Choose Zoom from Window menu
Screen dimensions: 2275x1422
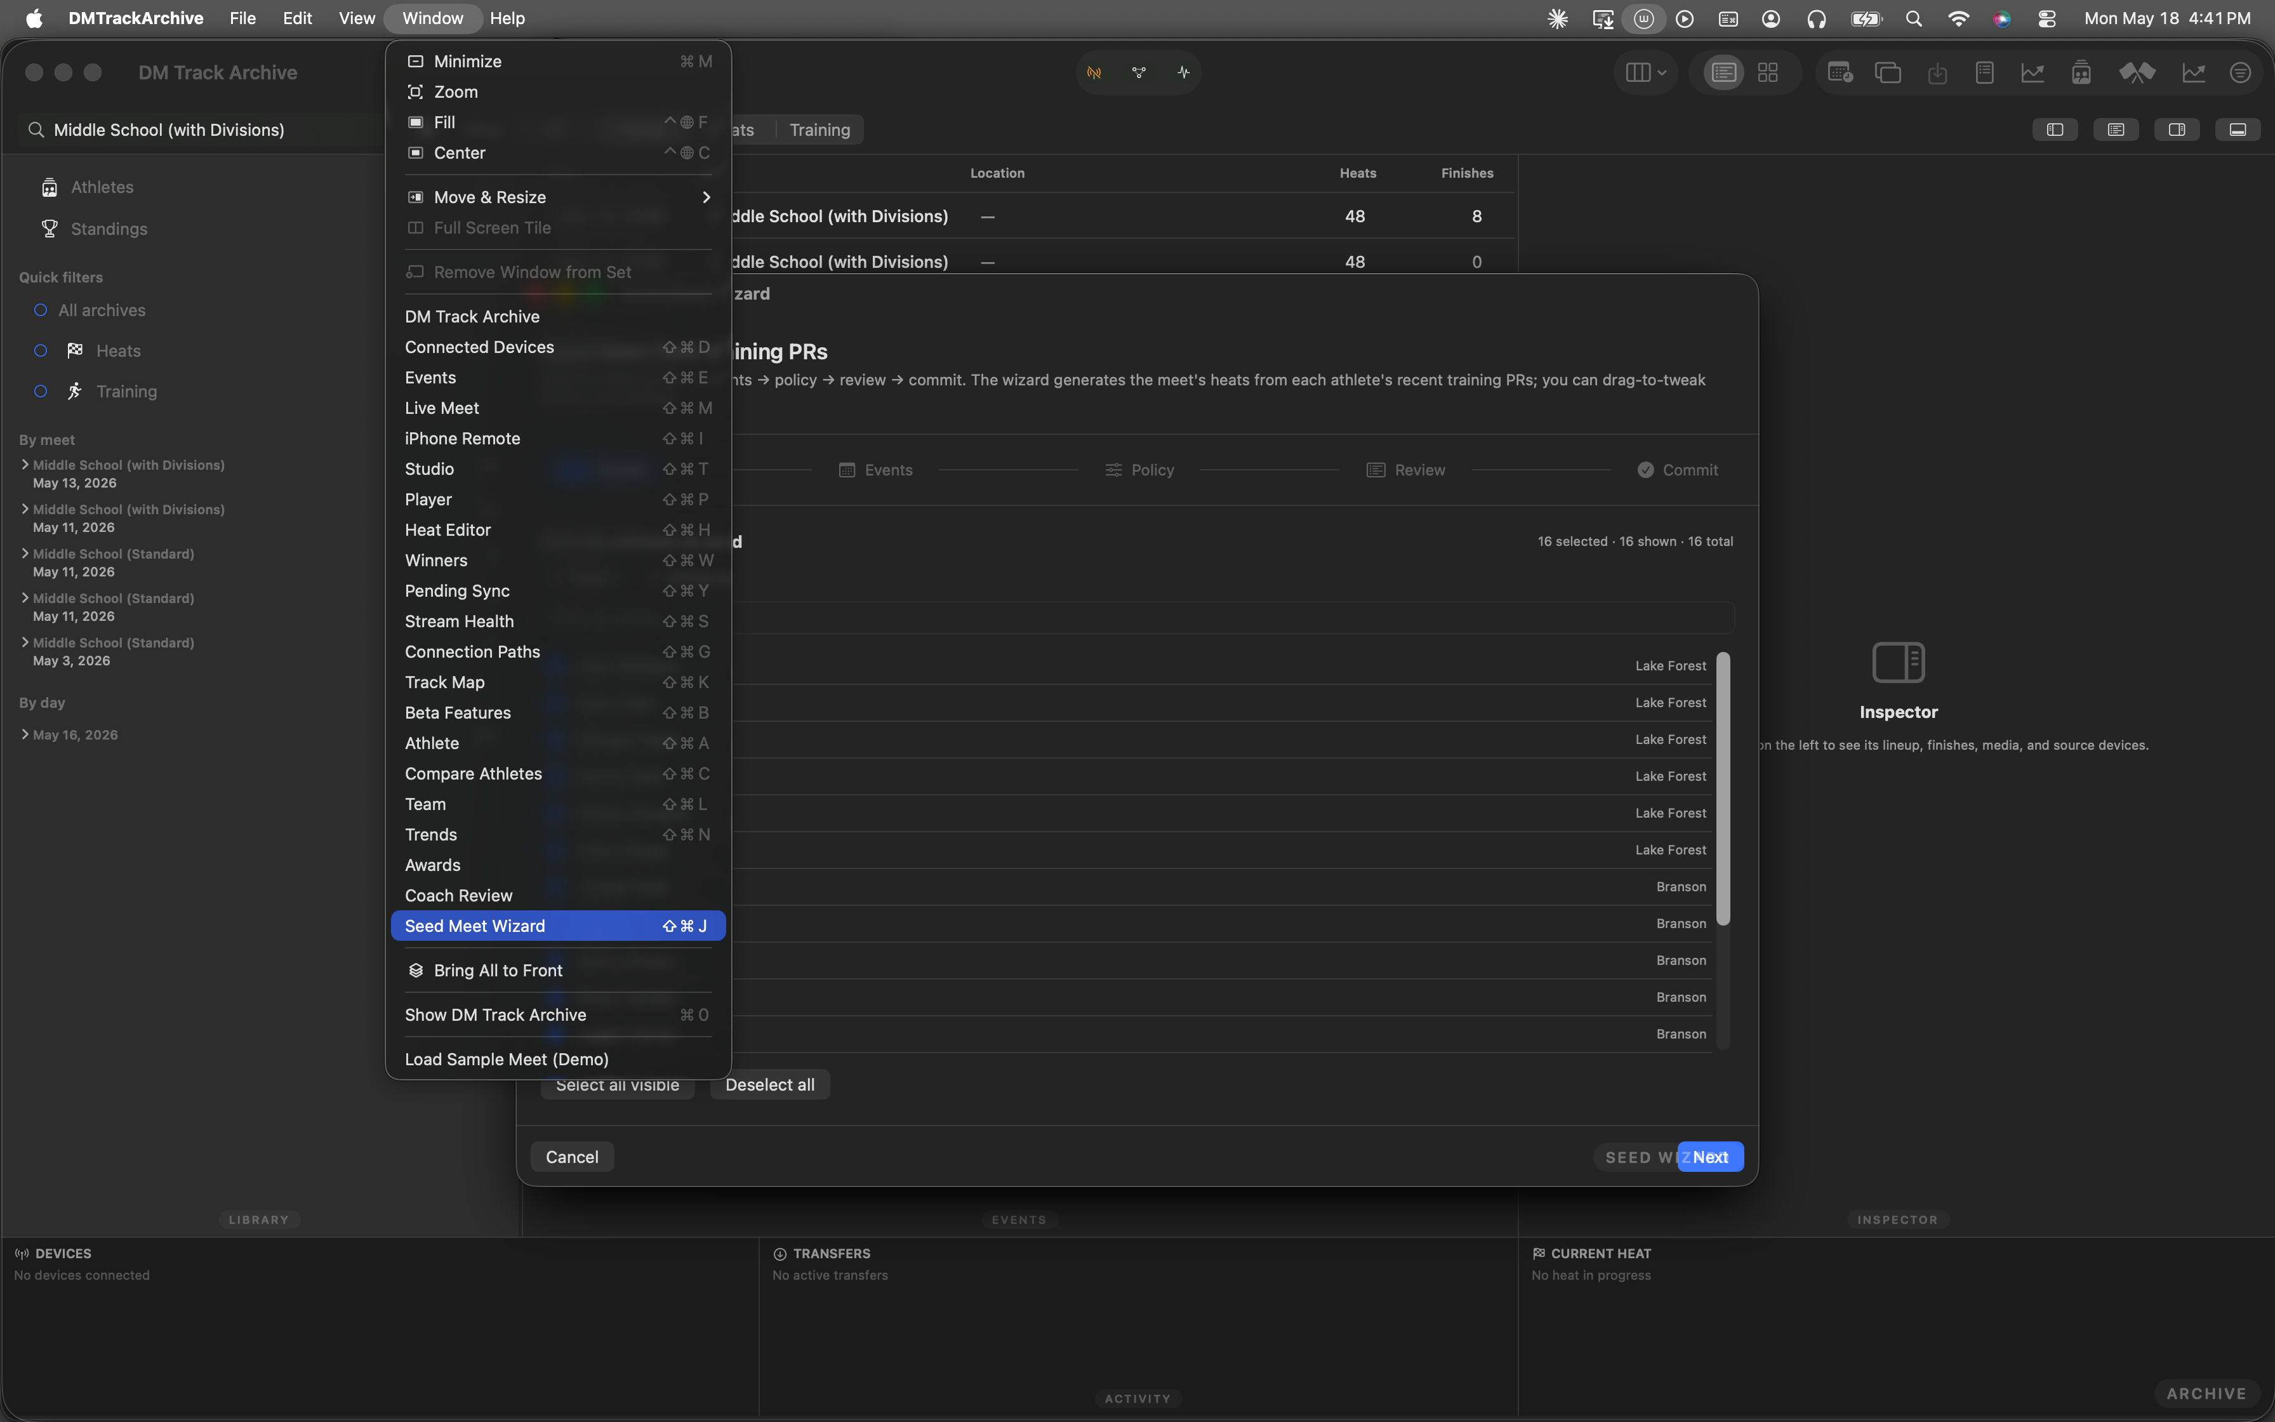557,91
